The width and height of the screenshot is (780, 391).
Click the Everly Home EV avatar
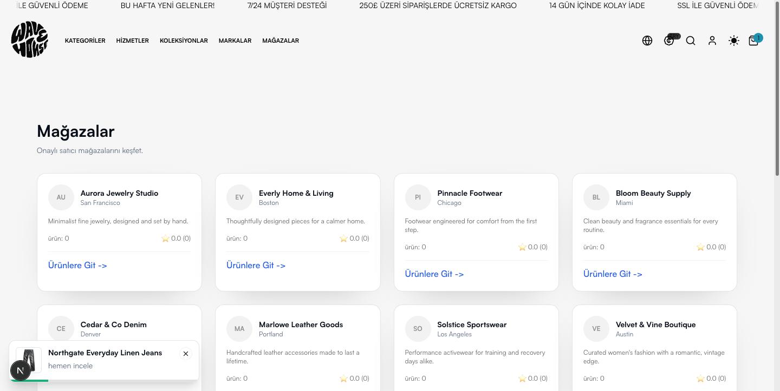tap(239, 197)
